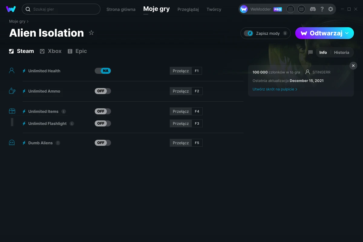Show warning info for Dumb Aliens
This screenshot has height=242, width=363.
58,143
